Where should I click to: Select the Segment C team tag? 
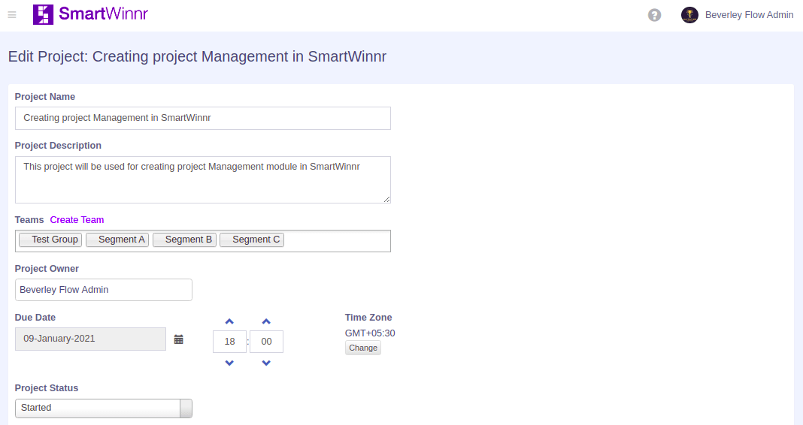(252, 240)
